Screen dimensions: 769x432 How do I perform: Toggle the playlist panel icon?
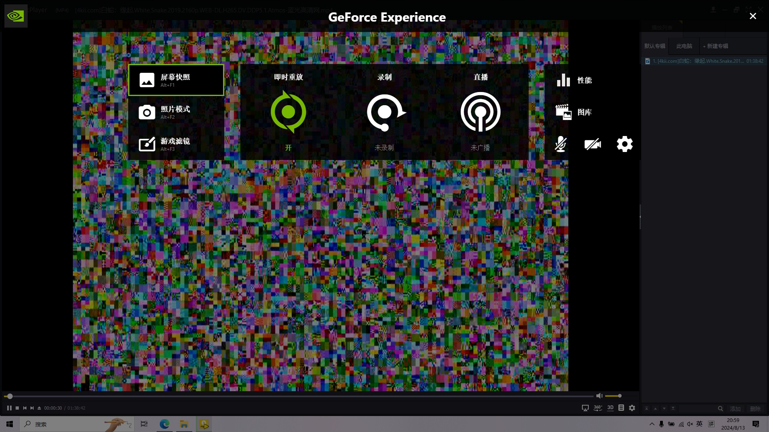coord(621,408)
